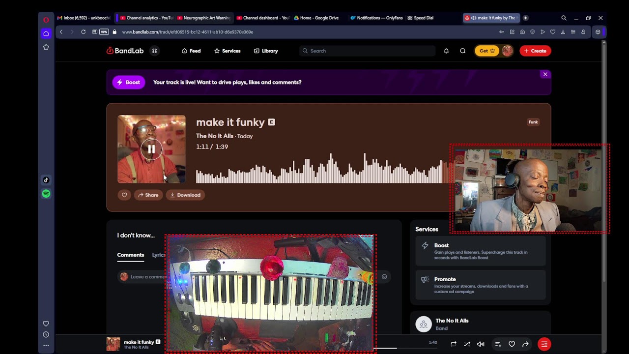The height and width of the screenshot is (354, 629).
Task: Click the yellow Get membership button
Action: coord(487,51)
